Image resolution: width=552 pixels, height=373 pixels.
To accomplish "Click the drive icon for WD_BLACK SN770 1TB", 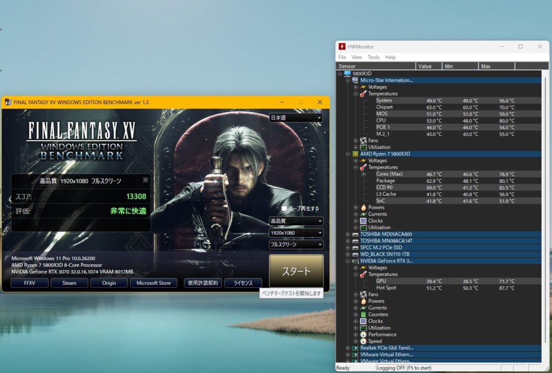I will [355, 254].
